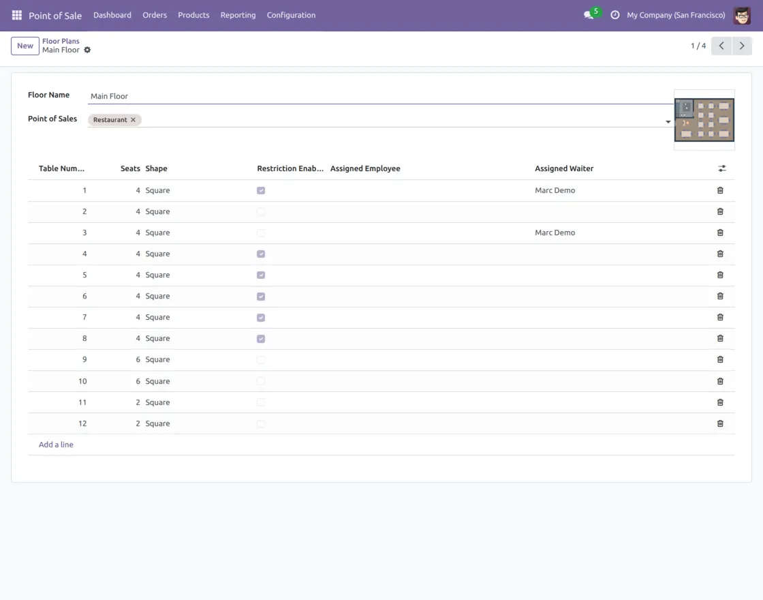This screenshot has width=763, height=600.
Task: Delete table 6 using trash icon
Action: pyautogui.click(x=720, y=297)
